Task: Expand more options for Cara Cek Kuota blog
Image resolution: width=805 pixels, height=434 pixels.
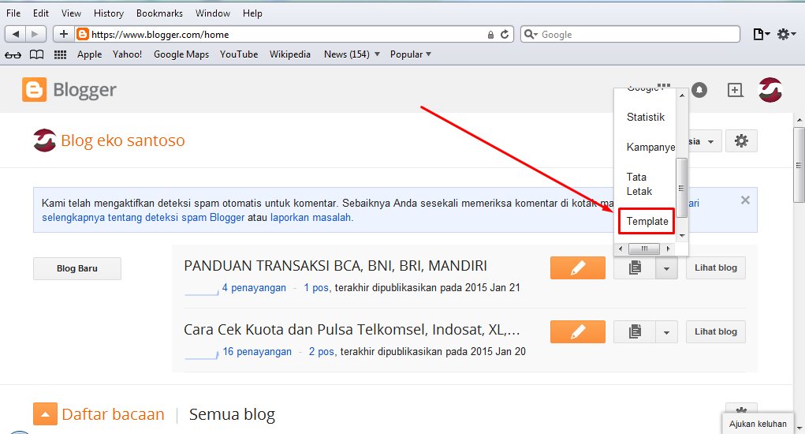Action: (666, 332)
